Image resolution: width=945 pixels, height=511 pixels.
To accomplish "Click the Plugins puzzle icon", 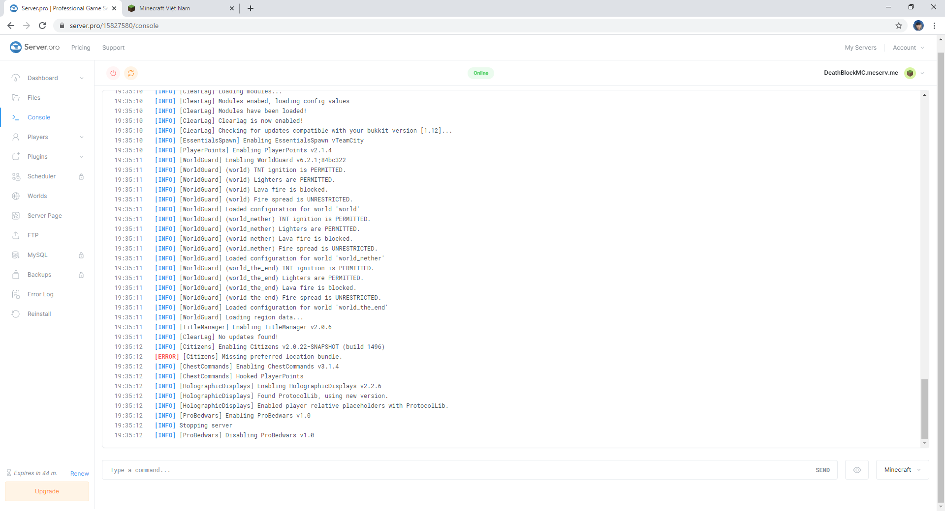I will [16, 157].
